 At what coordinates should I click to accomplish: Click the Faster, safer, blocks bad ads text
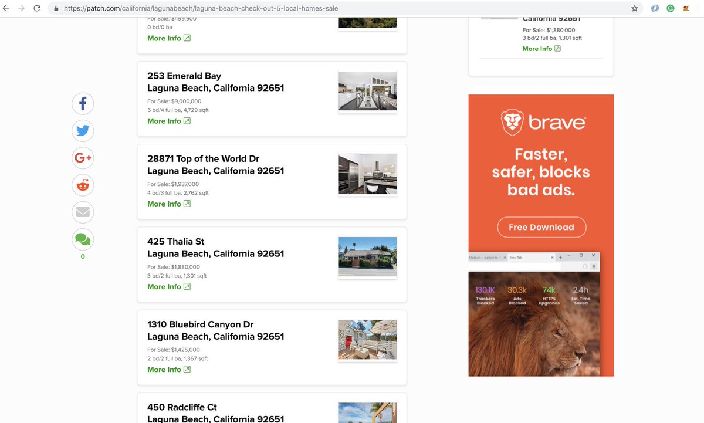coord(541,172)
